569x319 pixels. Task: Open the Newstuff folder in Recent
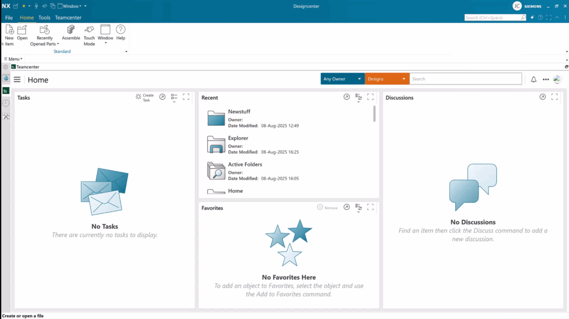click(239, 112)
